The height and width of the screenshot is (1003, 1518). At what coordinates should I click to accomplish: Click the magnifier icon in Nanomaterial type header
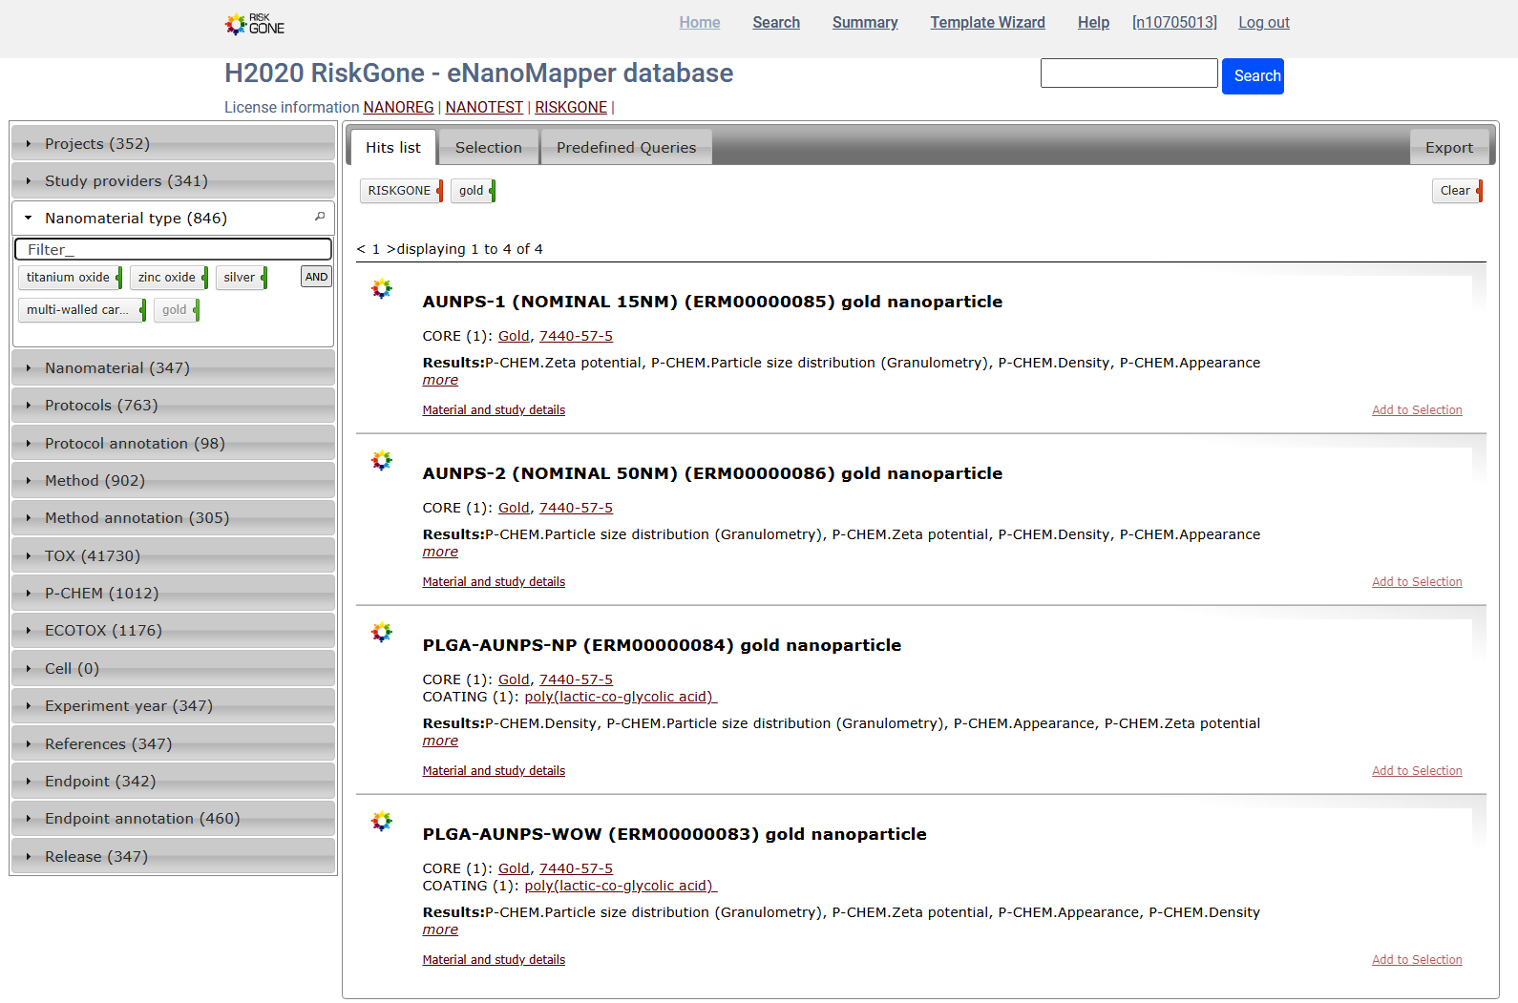(x=320, y=217)
